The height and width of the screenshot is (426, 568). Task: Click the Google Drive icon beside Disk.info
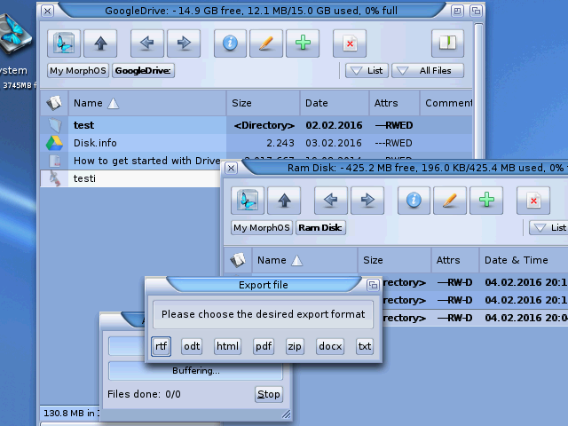(54, 143)
